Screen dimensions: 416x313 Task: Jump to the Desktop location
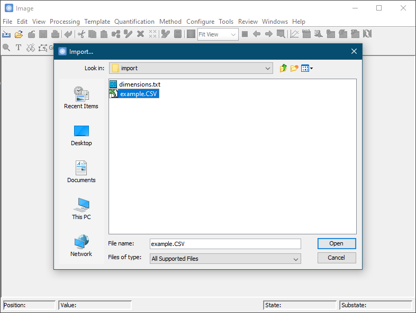(x=81, y=135)
